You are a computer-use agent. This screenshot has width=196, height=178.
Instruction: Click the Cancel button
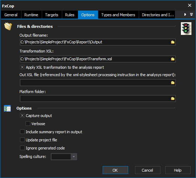[148, 170]
